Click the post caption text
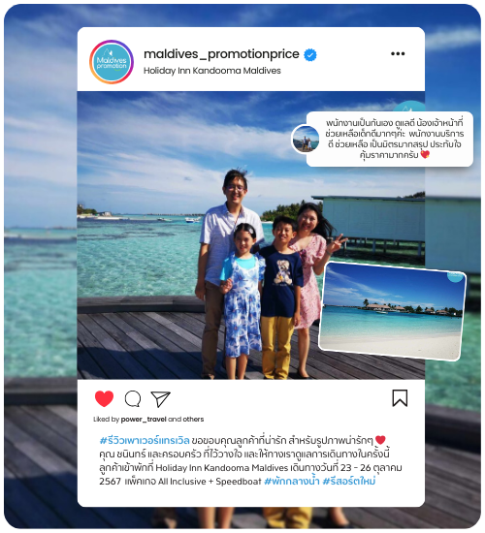This screenshot has height=533, width=485. (x=251, y=461)
